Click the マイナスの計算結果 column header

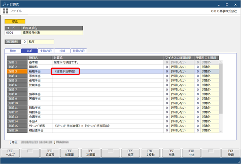[179, 58]
